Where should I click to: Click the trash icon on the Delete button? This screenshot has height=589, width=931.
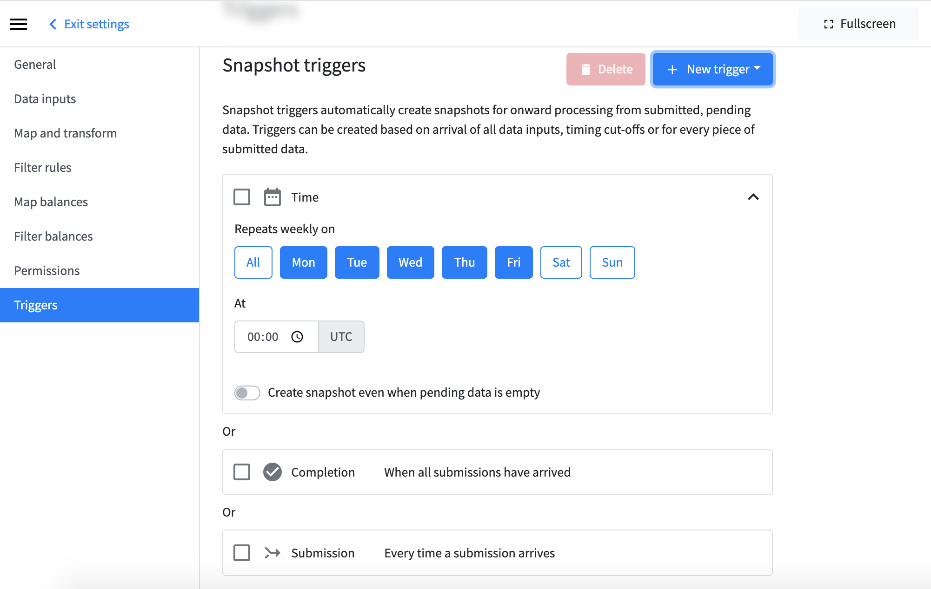coord(586,69)
